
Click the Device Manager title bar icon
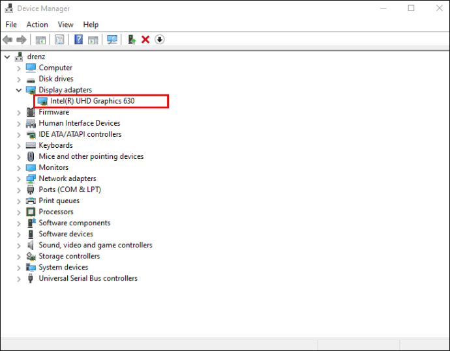tap(9, 8)
